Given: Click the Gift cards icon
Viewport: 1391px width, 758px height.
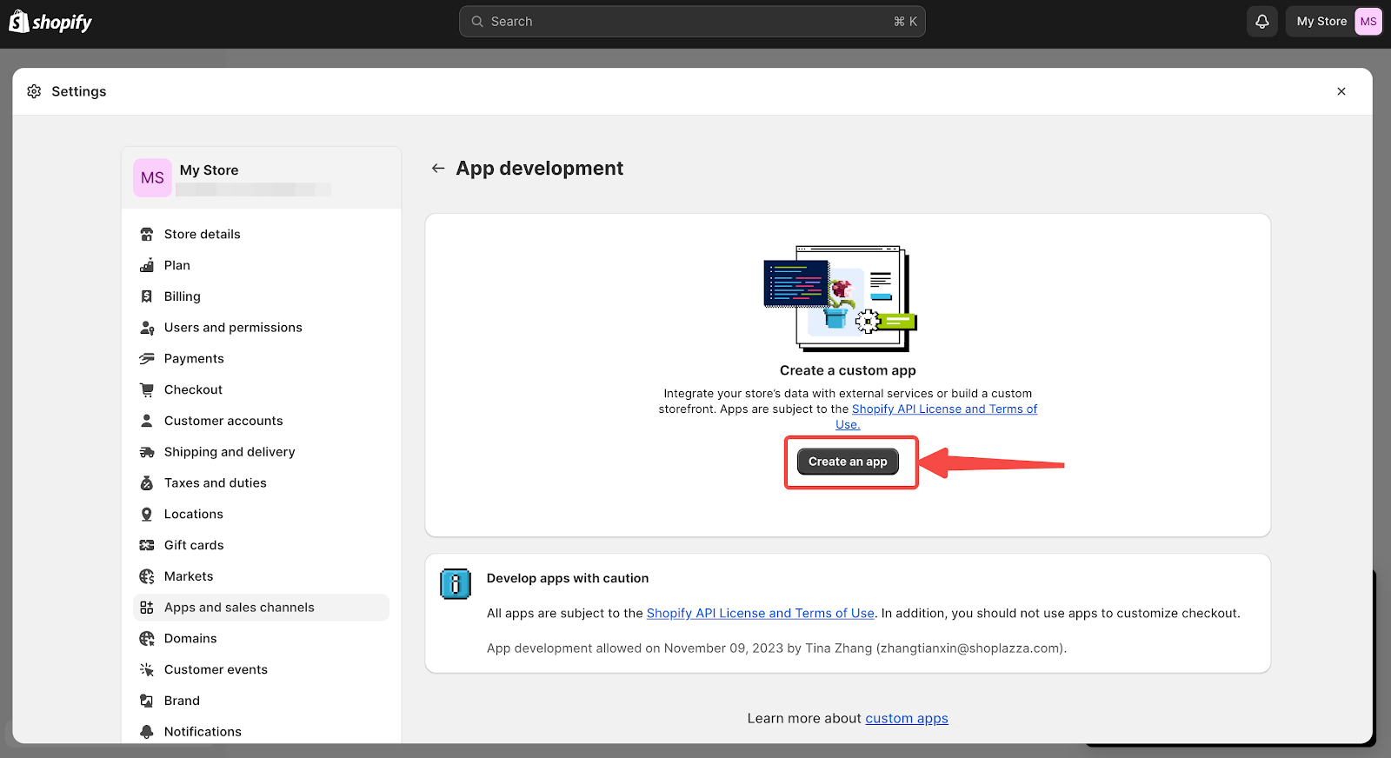Looking at the screenshot, I should click(147, 545).
